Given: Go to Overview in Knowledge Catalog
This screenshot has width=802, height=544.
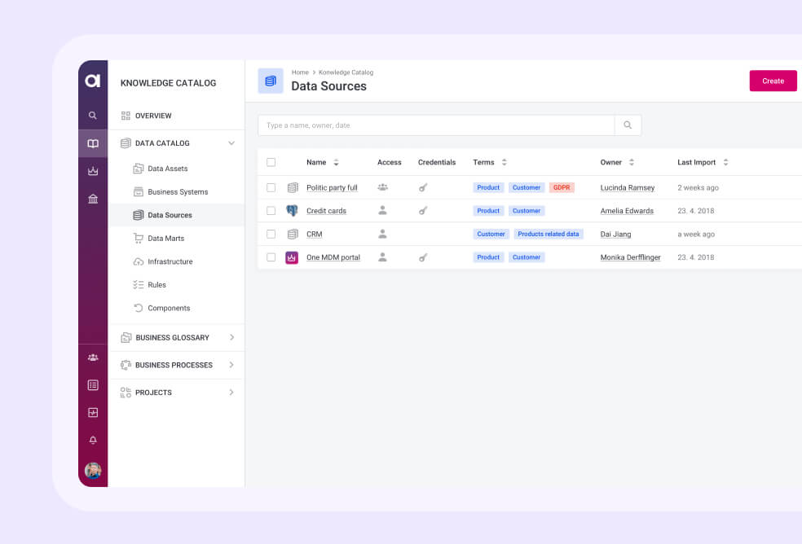Looking at the screenshot, I should (x=152, y=116).
